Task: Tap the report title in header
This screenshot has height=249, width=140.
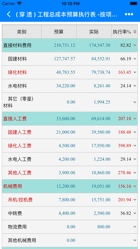Action: [x=66, y=14]
